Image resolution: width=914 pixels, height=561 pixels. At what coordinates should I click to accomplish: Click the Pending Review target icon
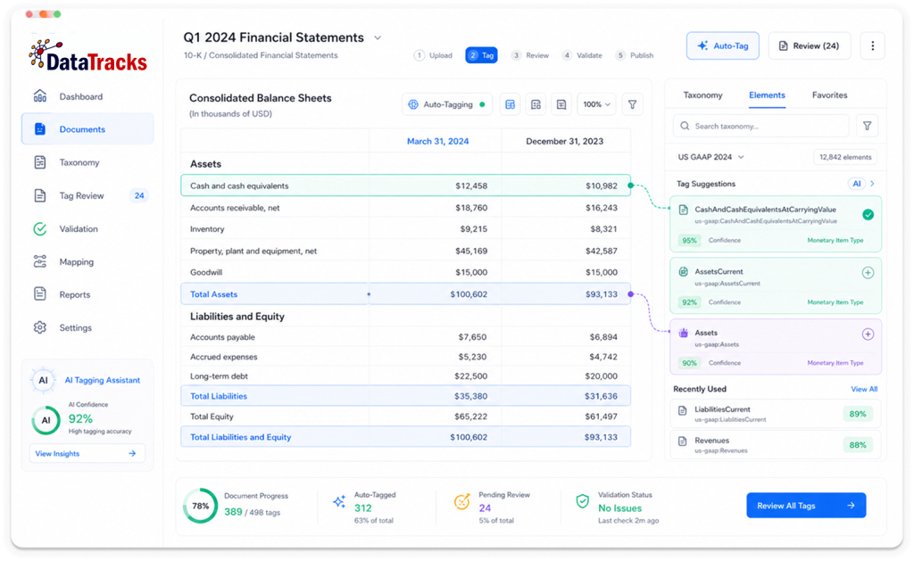[x=461, y=501]
